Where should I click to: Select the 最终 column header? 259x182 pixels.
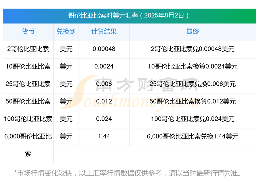click(x=193, y=32)
